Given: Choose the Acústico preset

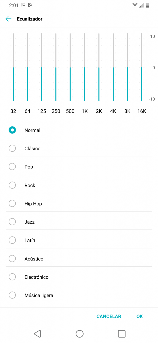Looking at the screenshot, I should click(79, 259).
